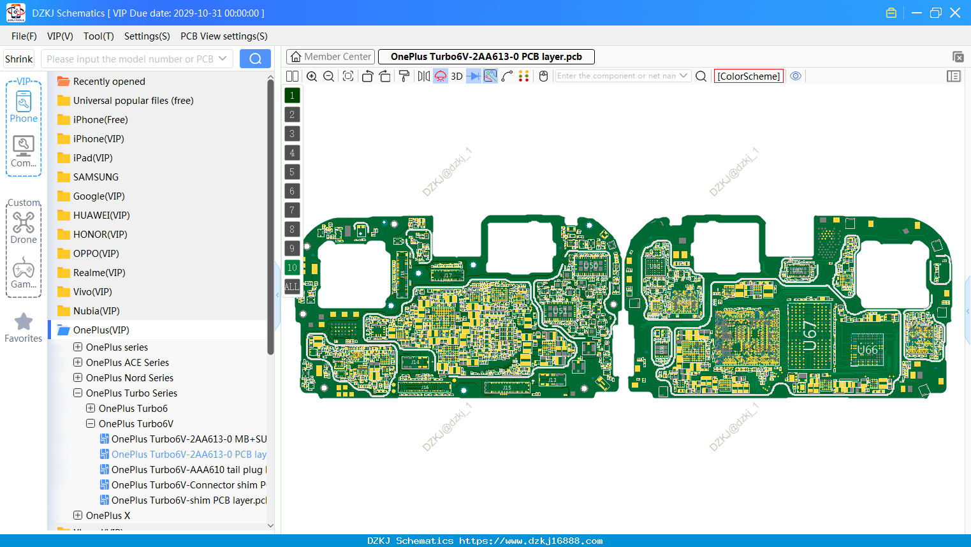Select the Game console category icon
This screenshot has width=971, height=547.
24,273
